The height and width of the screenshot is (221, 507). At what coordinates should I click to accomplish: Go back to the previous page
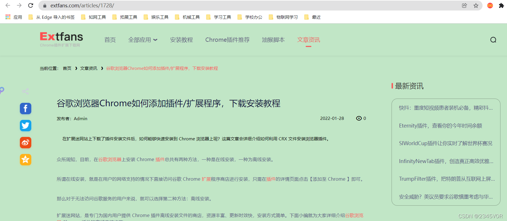8,5
